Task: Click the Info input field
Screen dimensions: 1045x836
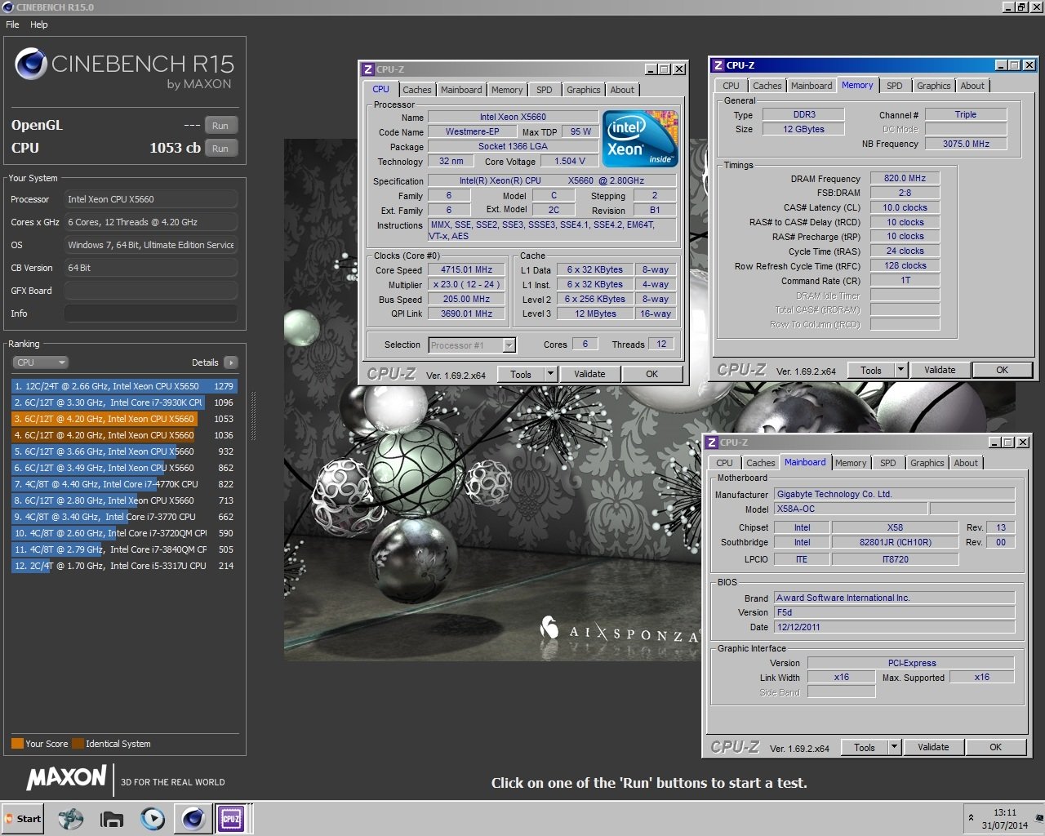Action: [151, 313]
